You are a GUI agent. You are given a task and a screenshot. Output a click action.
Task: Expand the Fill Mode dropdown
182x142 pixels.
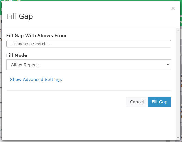pyautogui.click(x=89, y=65)
